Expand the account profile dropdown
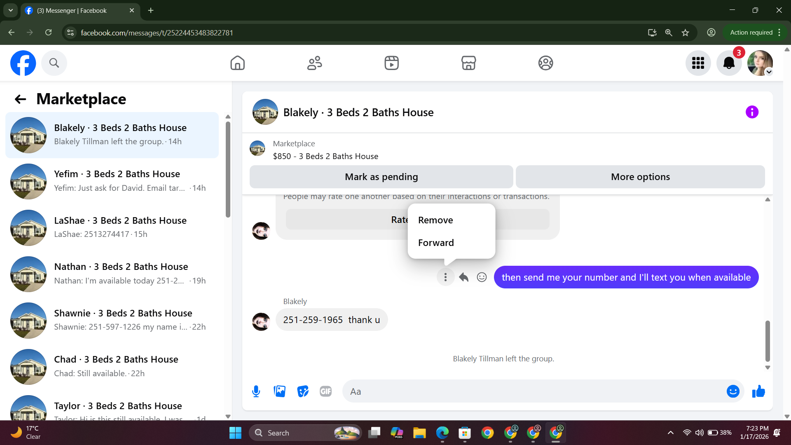 [x=769, y=72]
